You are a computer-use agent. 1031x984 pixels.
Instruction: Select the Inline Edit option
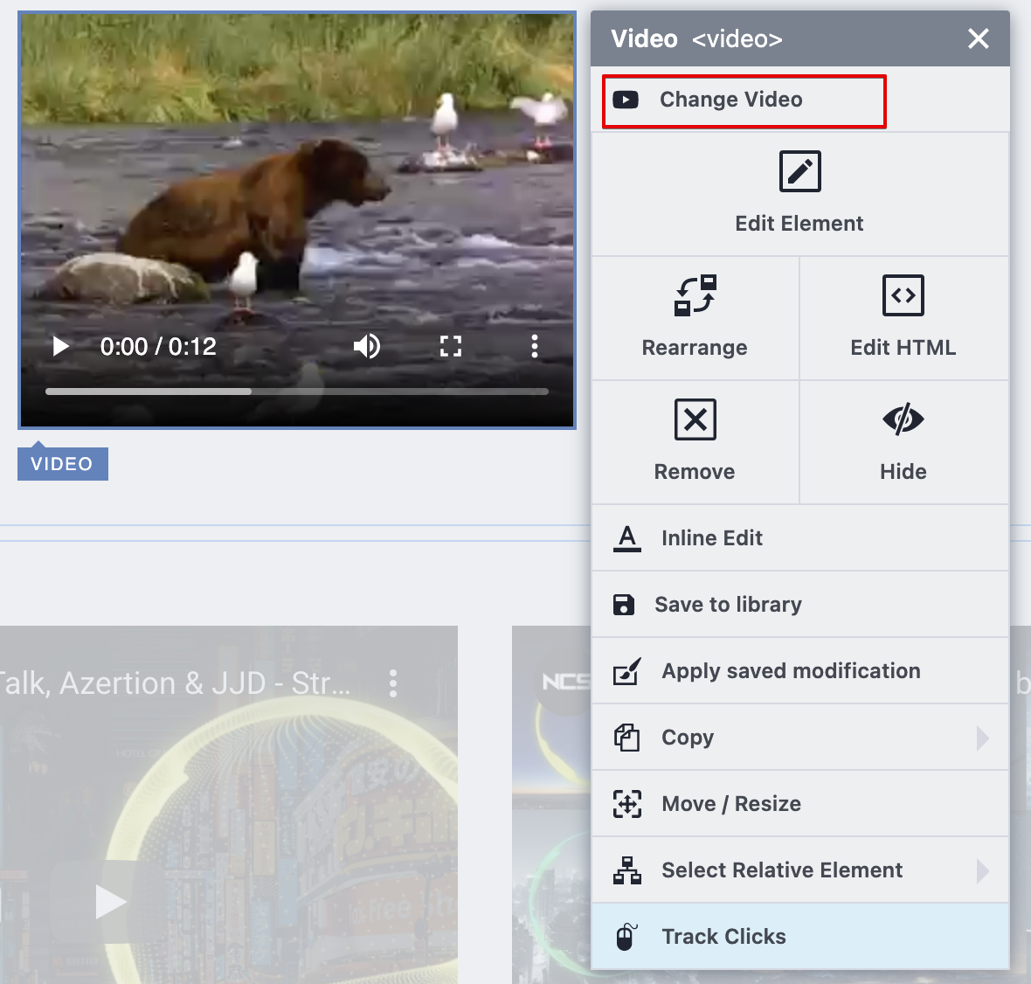800,538
